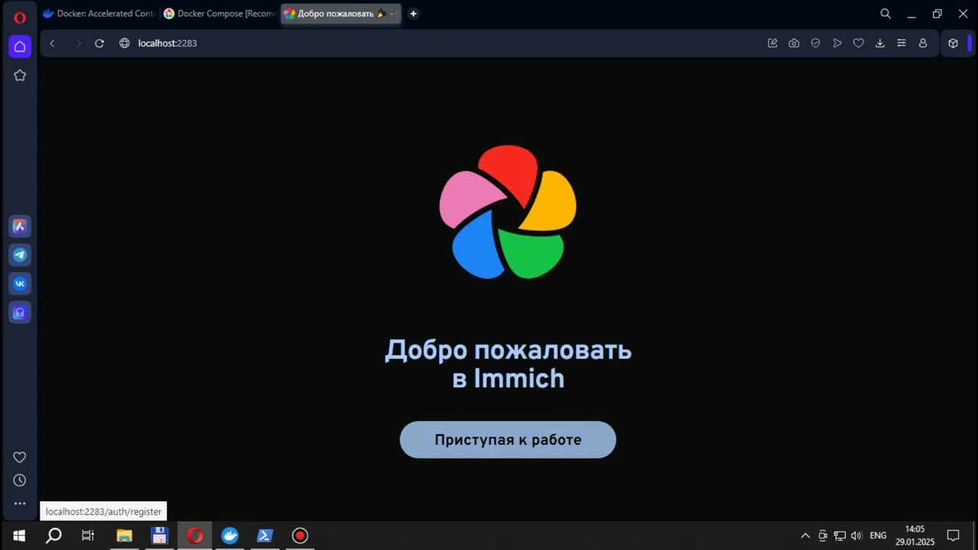
Task: Open the Opera menu logo
Action: (x=20, y=18)
